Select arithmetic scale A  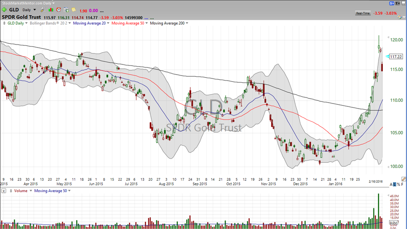pyautogui.click(x=391, y=184)
